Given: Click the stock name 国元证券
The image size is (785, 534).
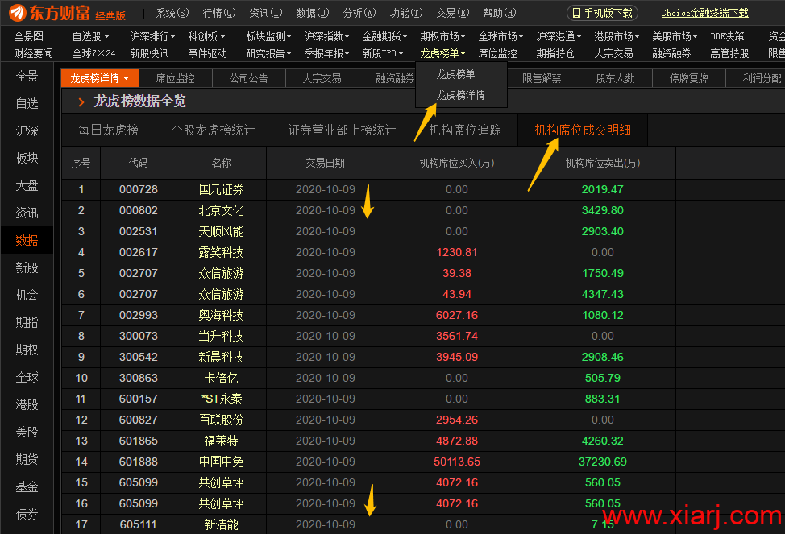Looking at the screenshot, I should [x=222, y=189].
